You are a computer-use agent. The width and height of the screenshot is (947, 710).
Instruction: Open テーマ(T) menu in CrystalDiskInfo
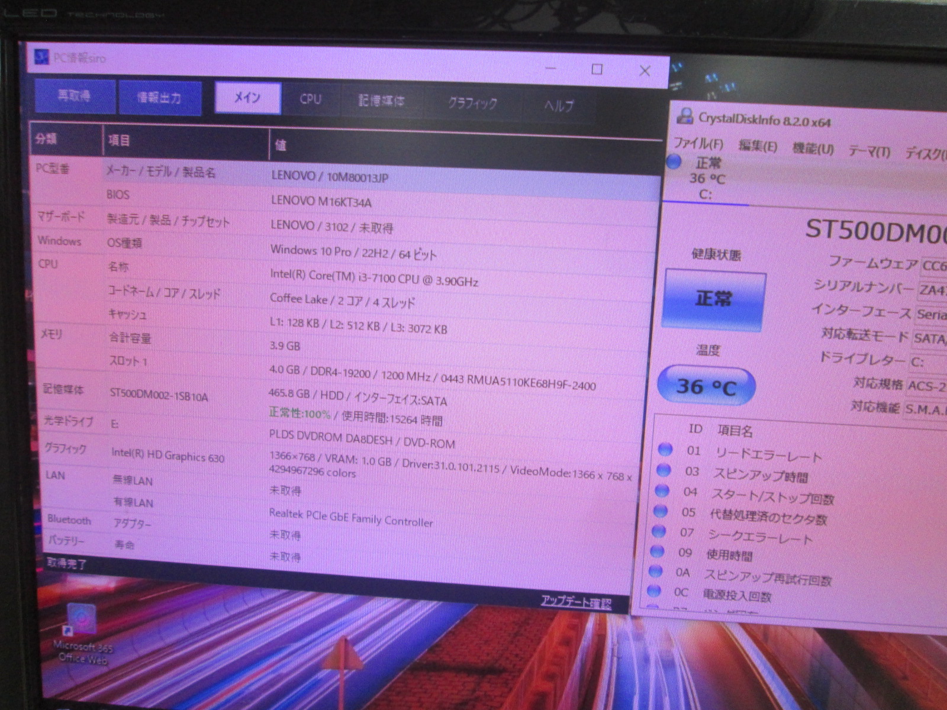[x=869, y=151]
